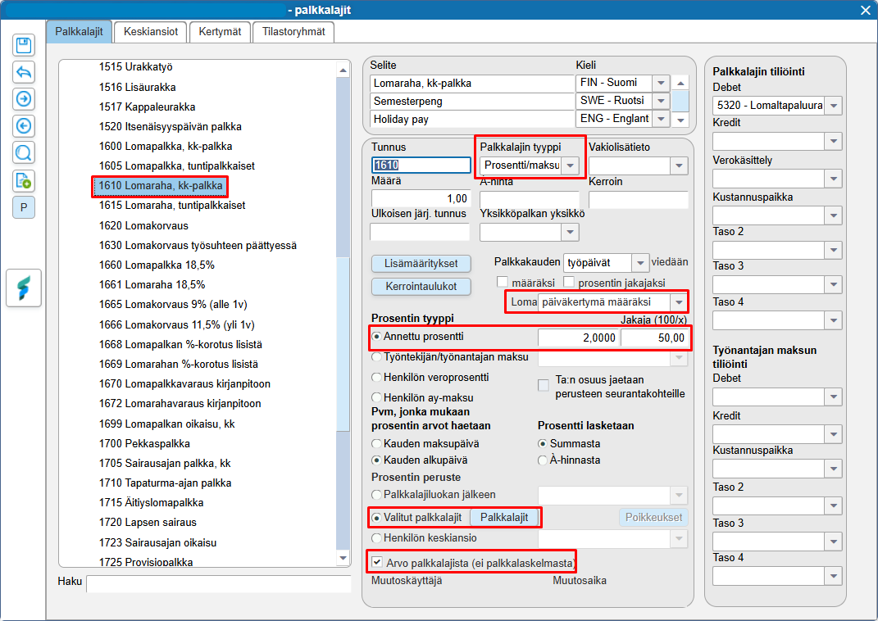This screenshot has height=621, width=878.
Task: Select 1700 Pekkaspalkka row
Action: (x=144, y=444)
